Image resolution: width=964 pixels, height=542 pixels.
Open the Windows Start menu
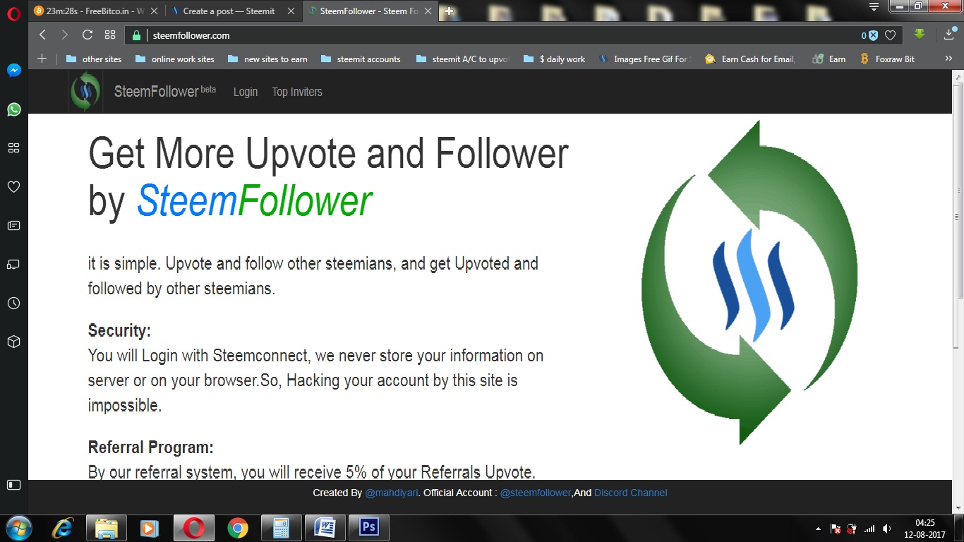[x=19, y=528]
